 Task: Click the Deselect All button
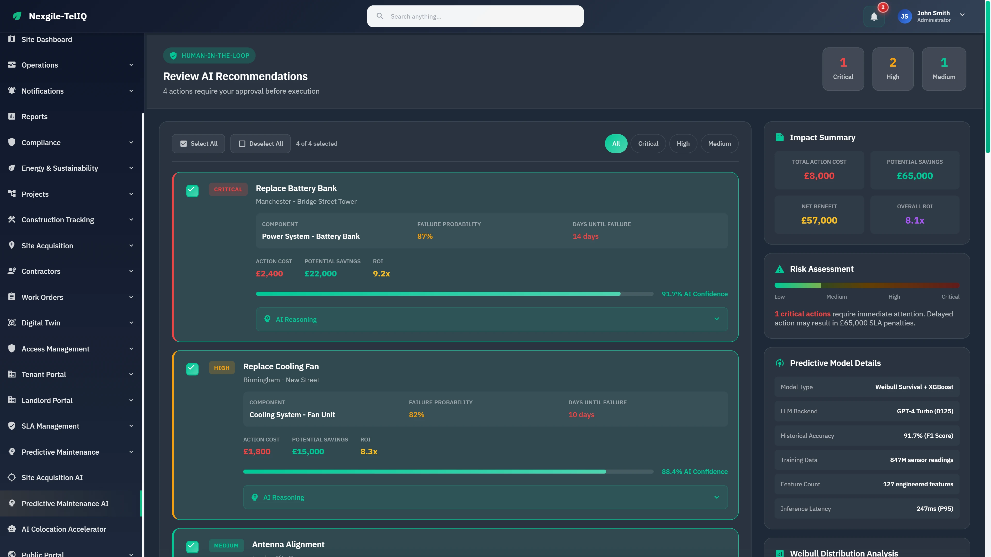click(x=260, y=143)
